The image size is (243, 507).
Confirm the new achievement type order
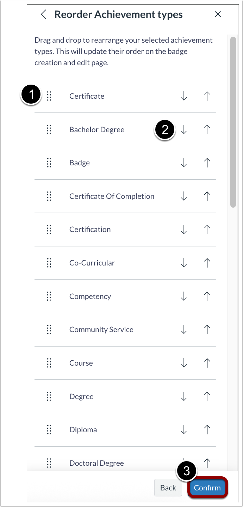click(207, 488)
